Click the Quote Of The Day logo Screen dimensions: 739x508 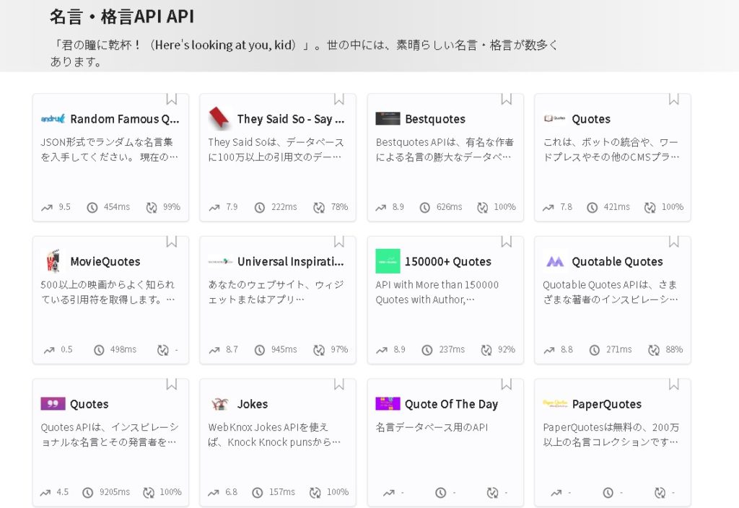click(388, 404)
